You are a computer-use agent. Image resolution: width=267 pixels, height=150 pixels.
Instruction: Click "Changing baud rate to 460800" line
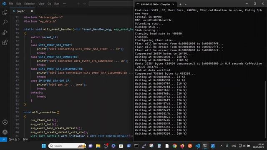pos(159,33)
